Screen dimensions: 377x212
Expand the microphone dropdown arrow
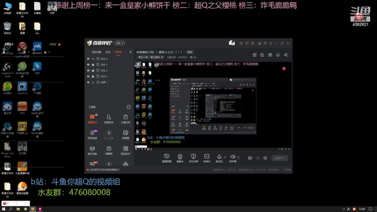click(x=225, y=157)
